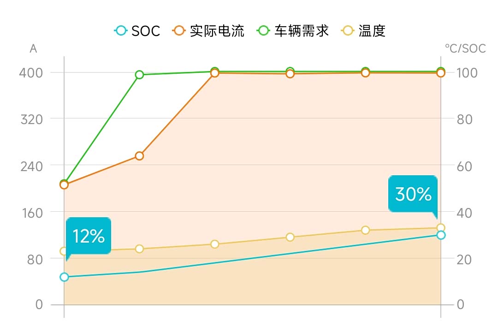Viewport: 498px width, 327px height.
Task: Click the 12% SOC tooltip bubble
Action: pos(89,236)
